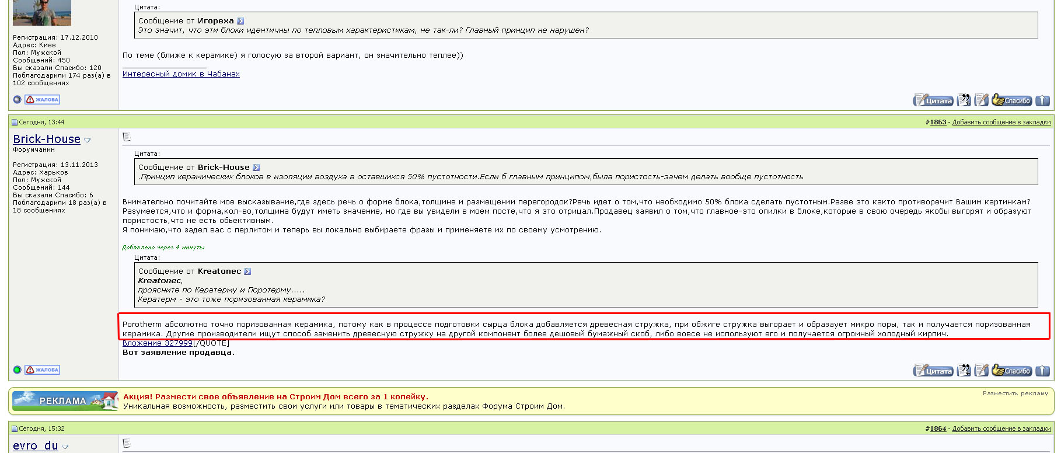Expand the dropdown arrow next to evro_du

point(65,447)
